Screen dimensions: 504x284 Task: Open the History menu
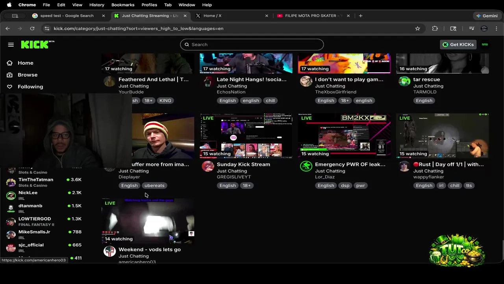[x=96, y=5]
